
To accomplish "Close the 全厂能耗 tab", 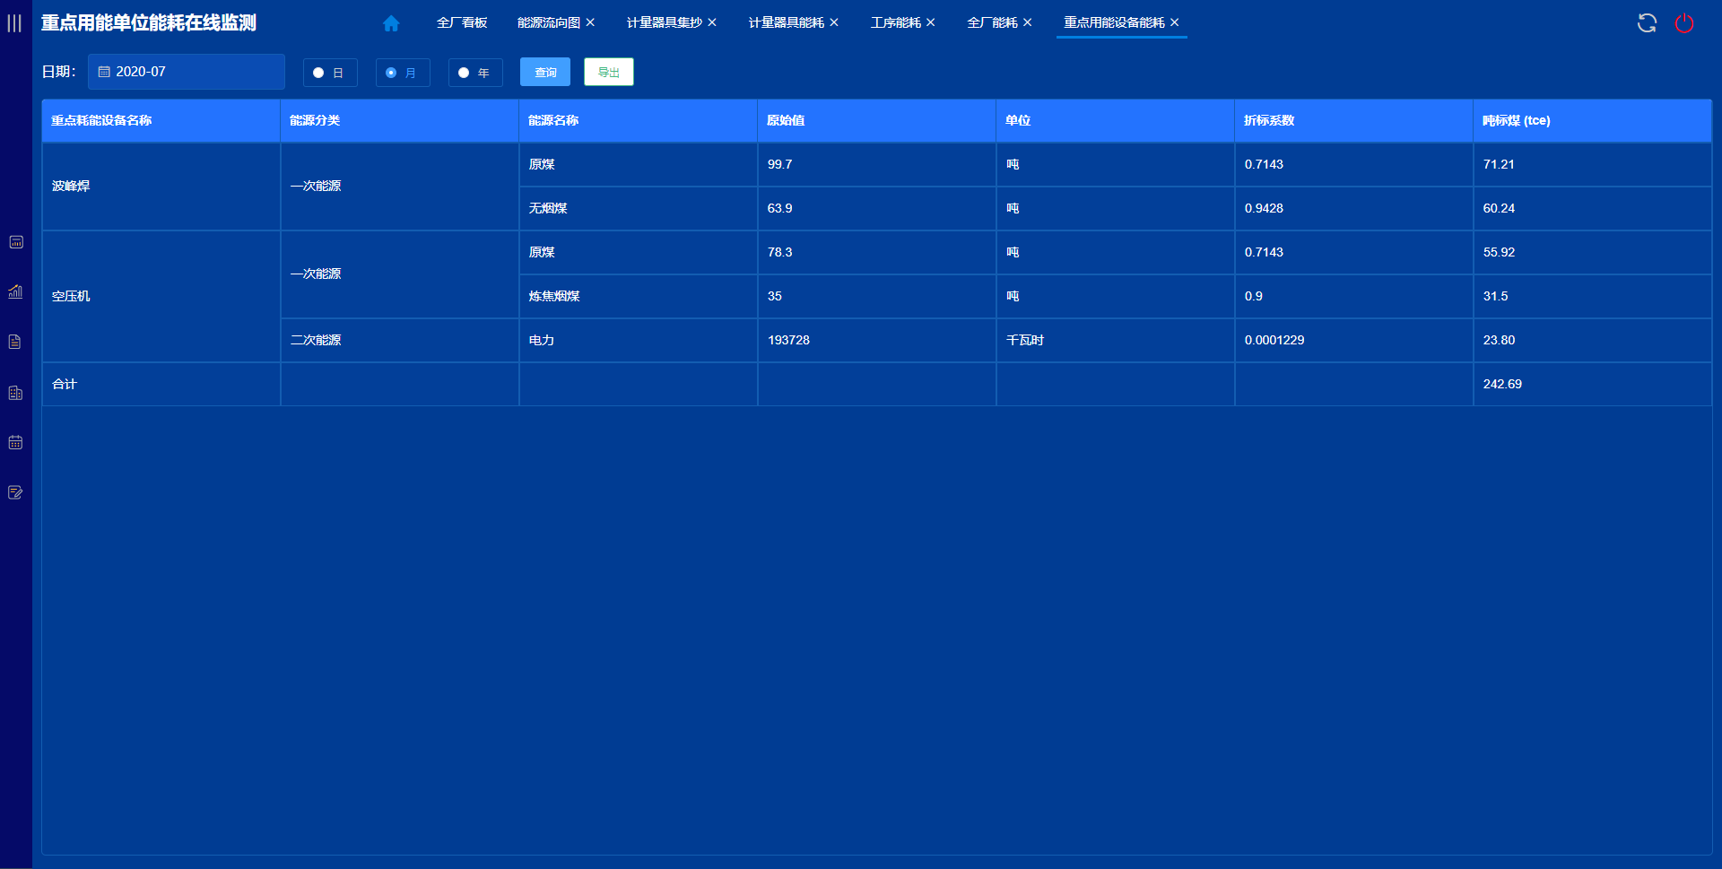I will coord(1028,22).
